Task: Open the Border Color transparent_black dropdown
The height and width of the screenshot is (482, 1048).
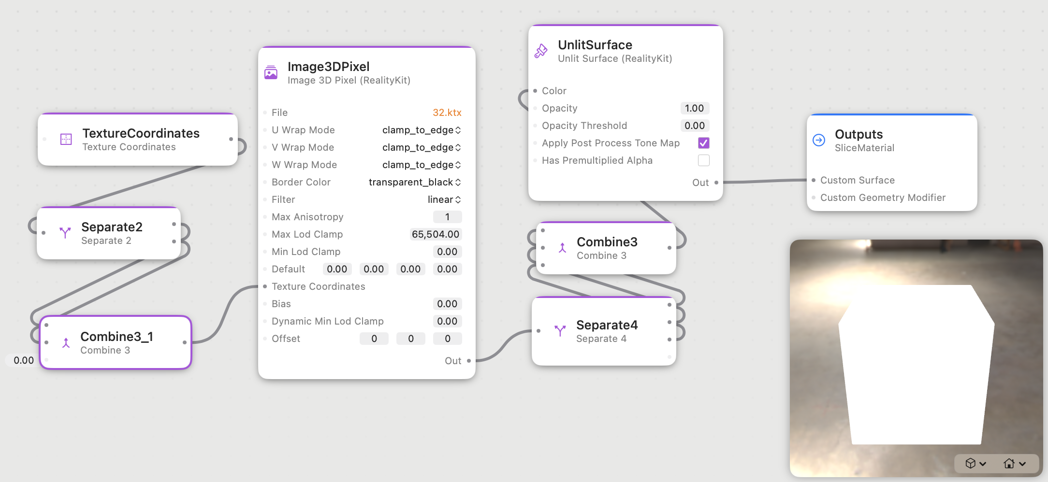Action: point(415,182)
